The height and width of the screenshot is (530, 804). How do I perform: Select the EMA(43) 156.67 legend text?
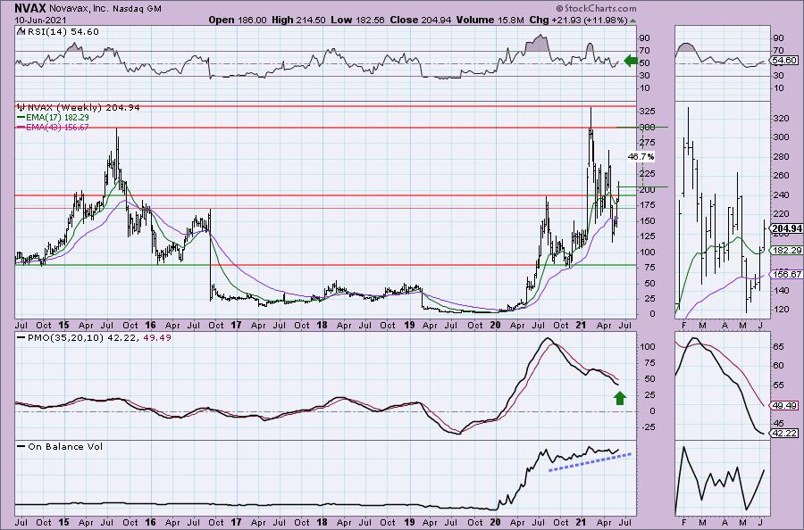pos(57,127)
